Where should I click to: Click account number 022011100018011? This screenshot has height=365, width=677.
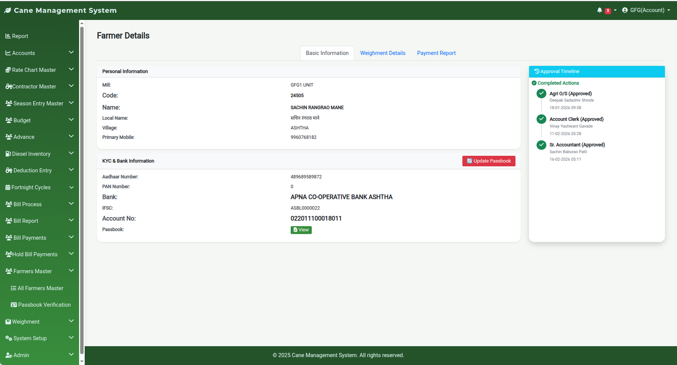[316, 219]
